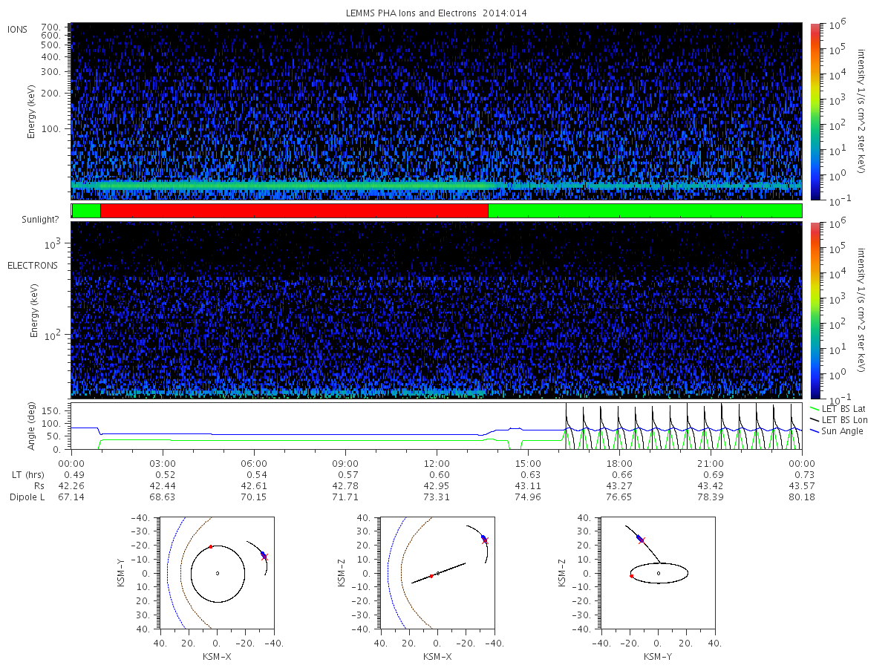Click the electrons intensity color scale bar
This screenshot has height=668, width=891.
(x=815, y=310)
